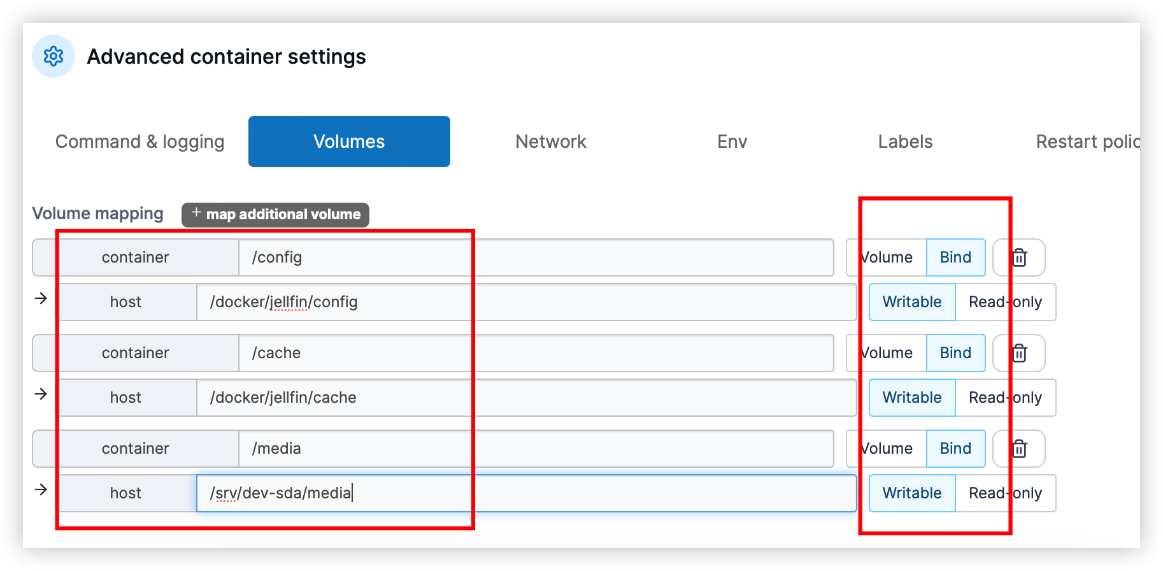Set /config mapping to Bind type
1163x571 pixels.
point(955,257)
